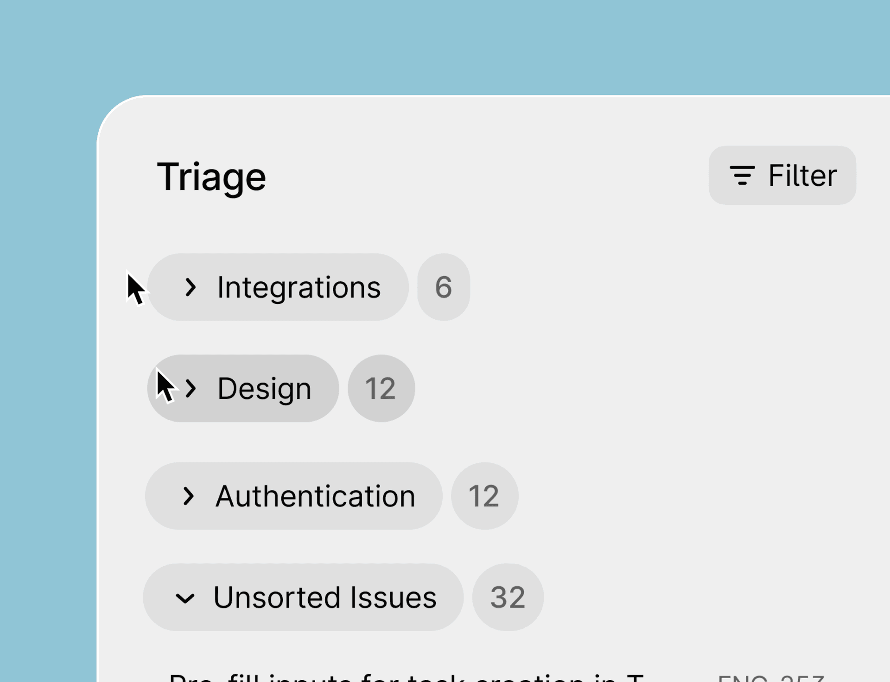
Task: Collapse Unsorted Issues with its down chevron
Action: click(185, 598)
